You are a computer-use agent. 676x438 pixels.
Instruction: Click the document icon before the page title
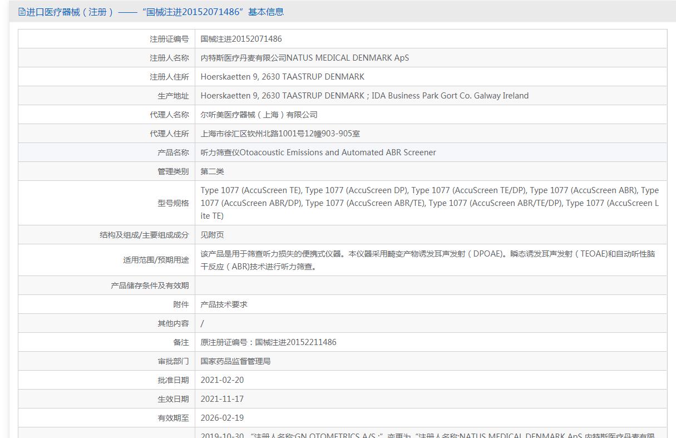tap(22, 12)
